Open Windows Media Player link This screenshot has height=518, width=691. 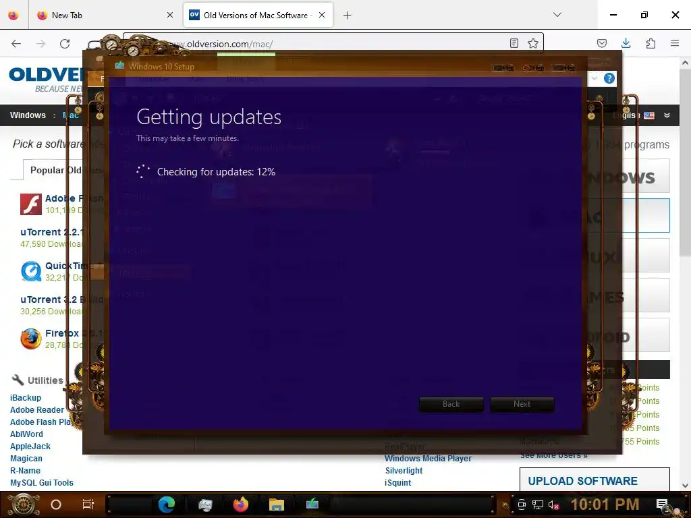[428, 459]
